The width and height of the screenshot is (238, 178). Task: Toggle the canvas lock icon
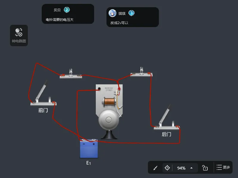(x=205, y=168)
